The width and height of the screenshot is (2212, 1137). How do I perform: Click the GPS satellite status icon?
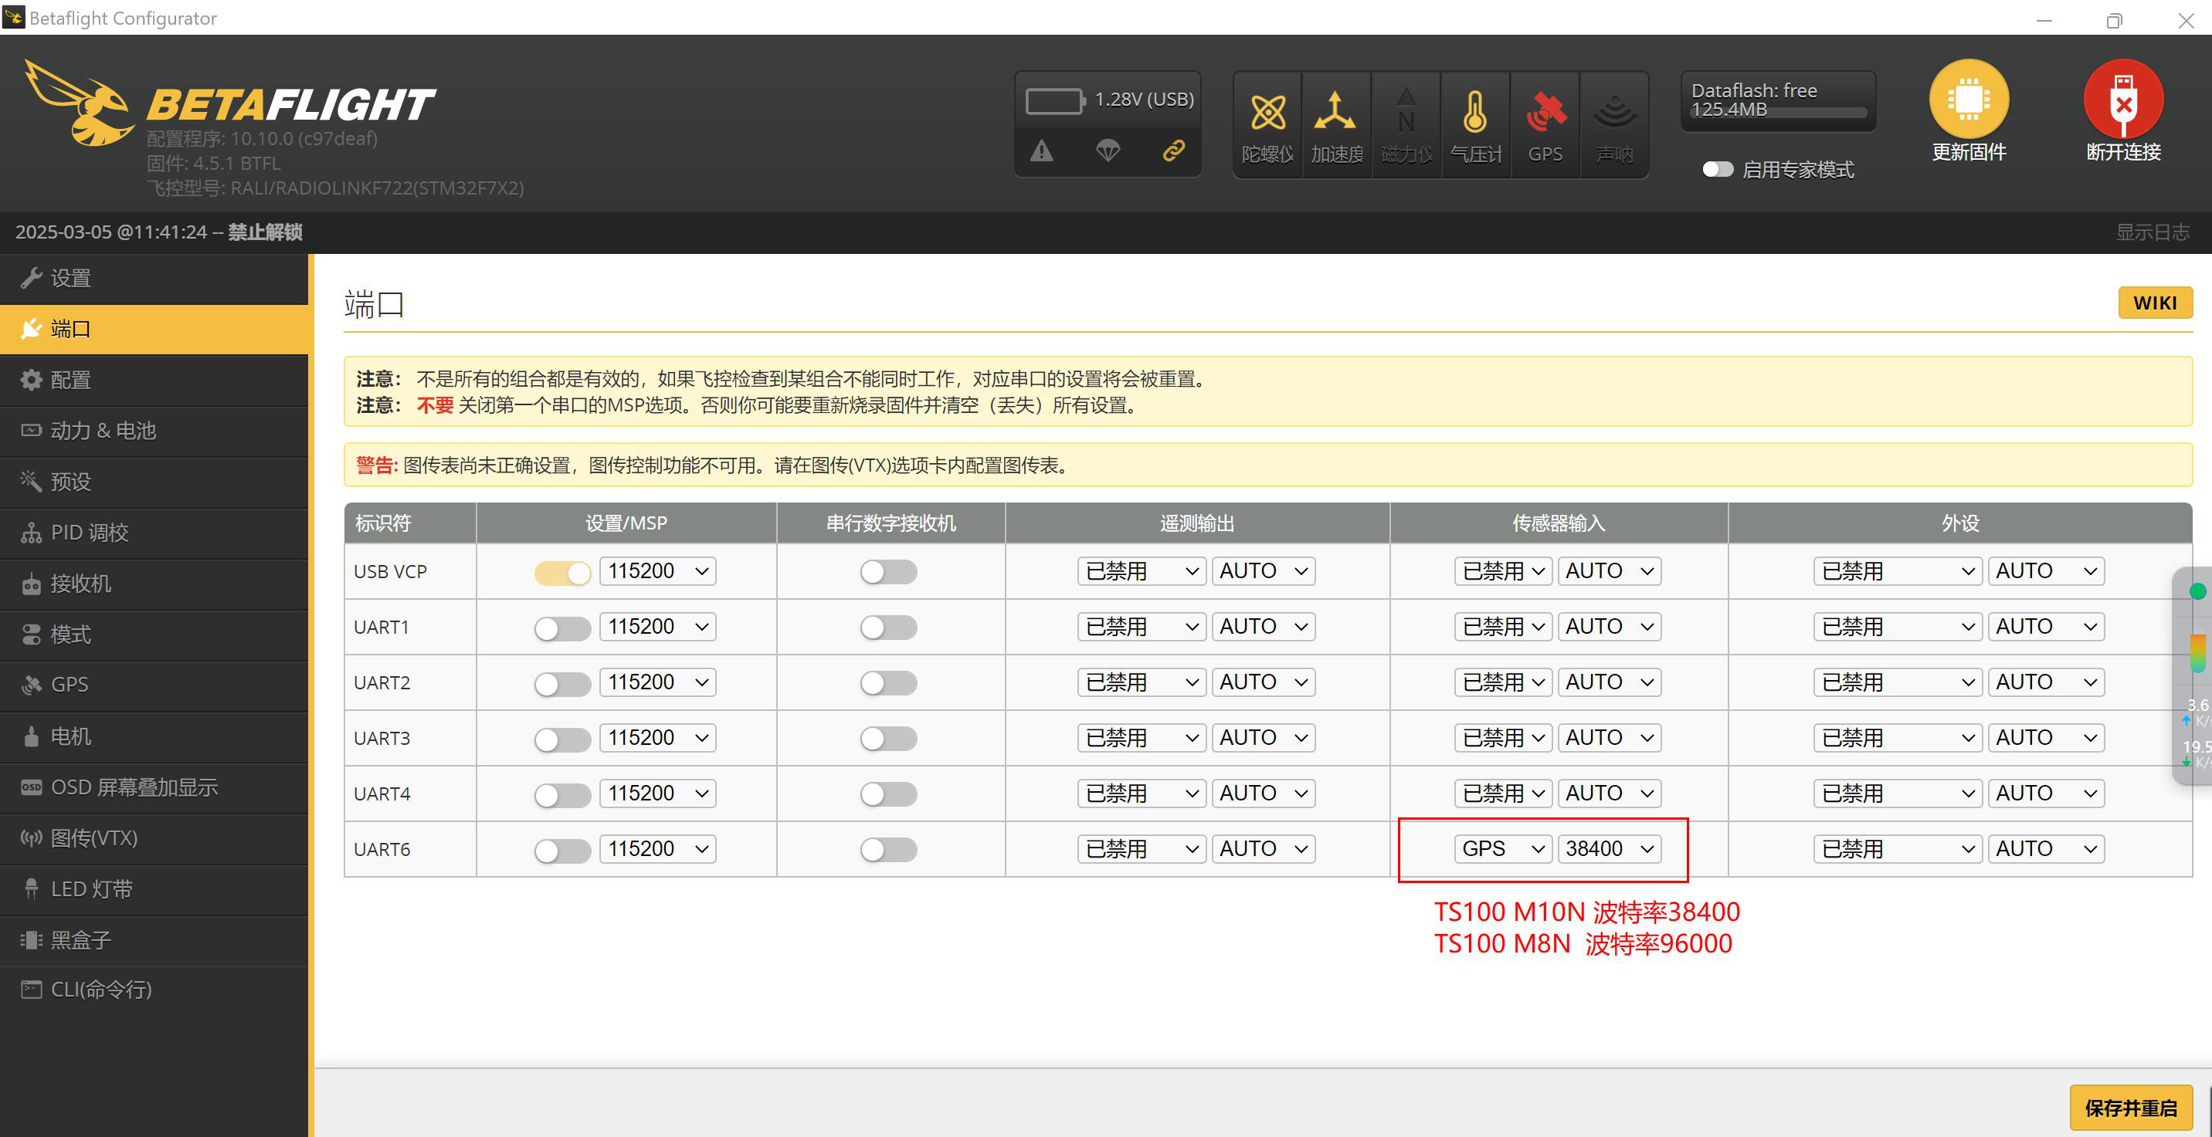click(1545, 113)
